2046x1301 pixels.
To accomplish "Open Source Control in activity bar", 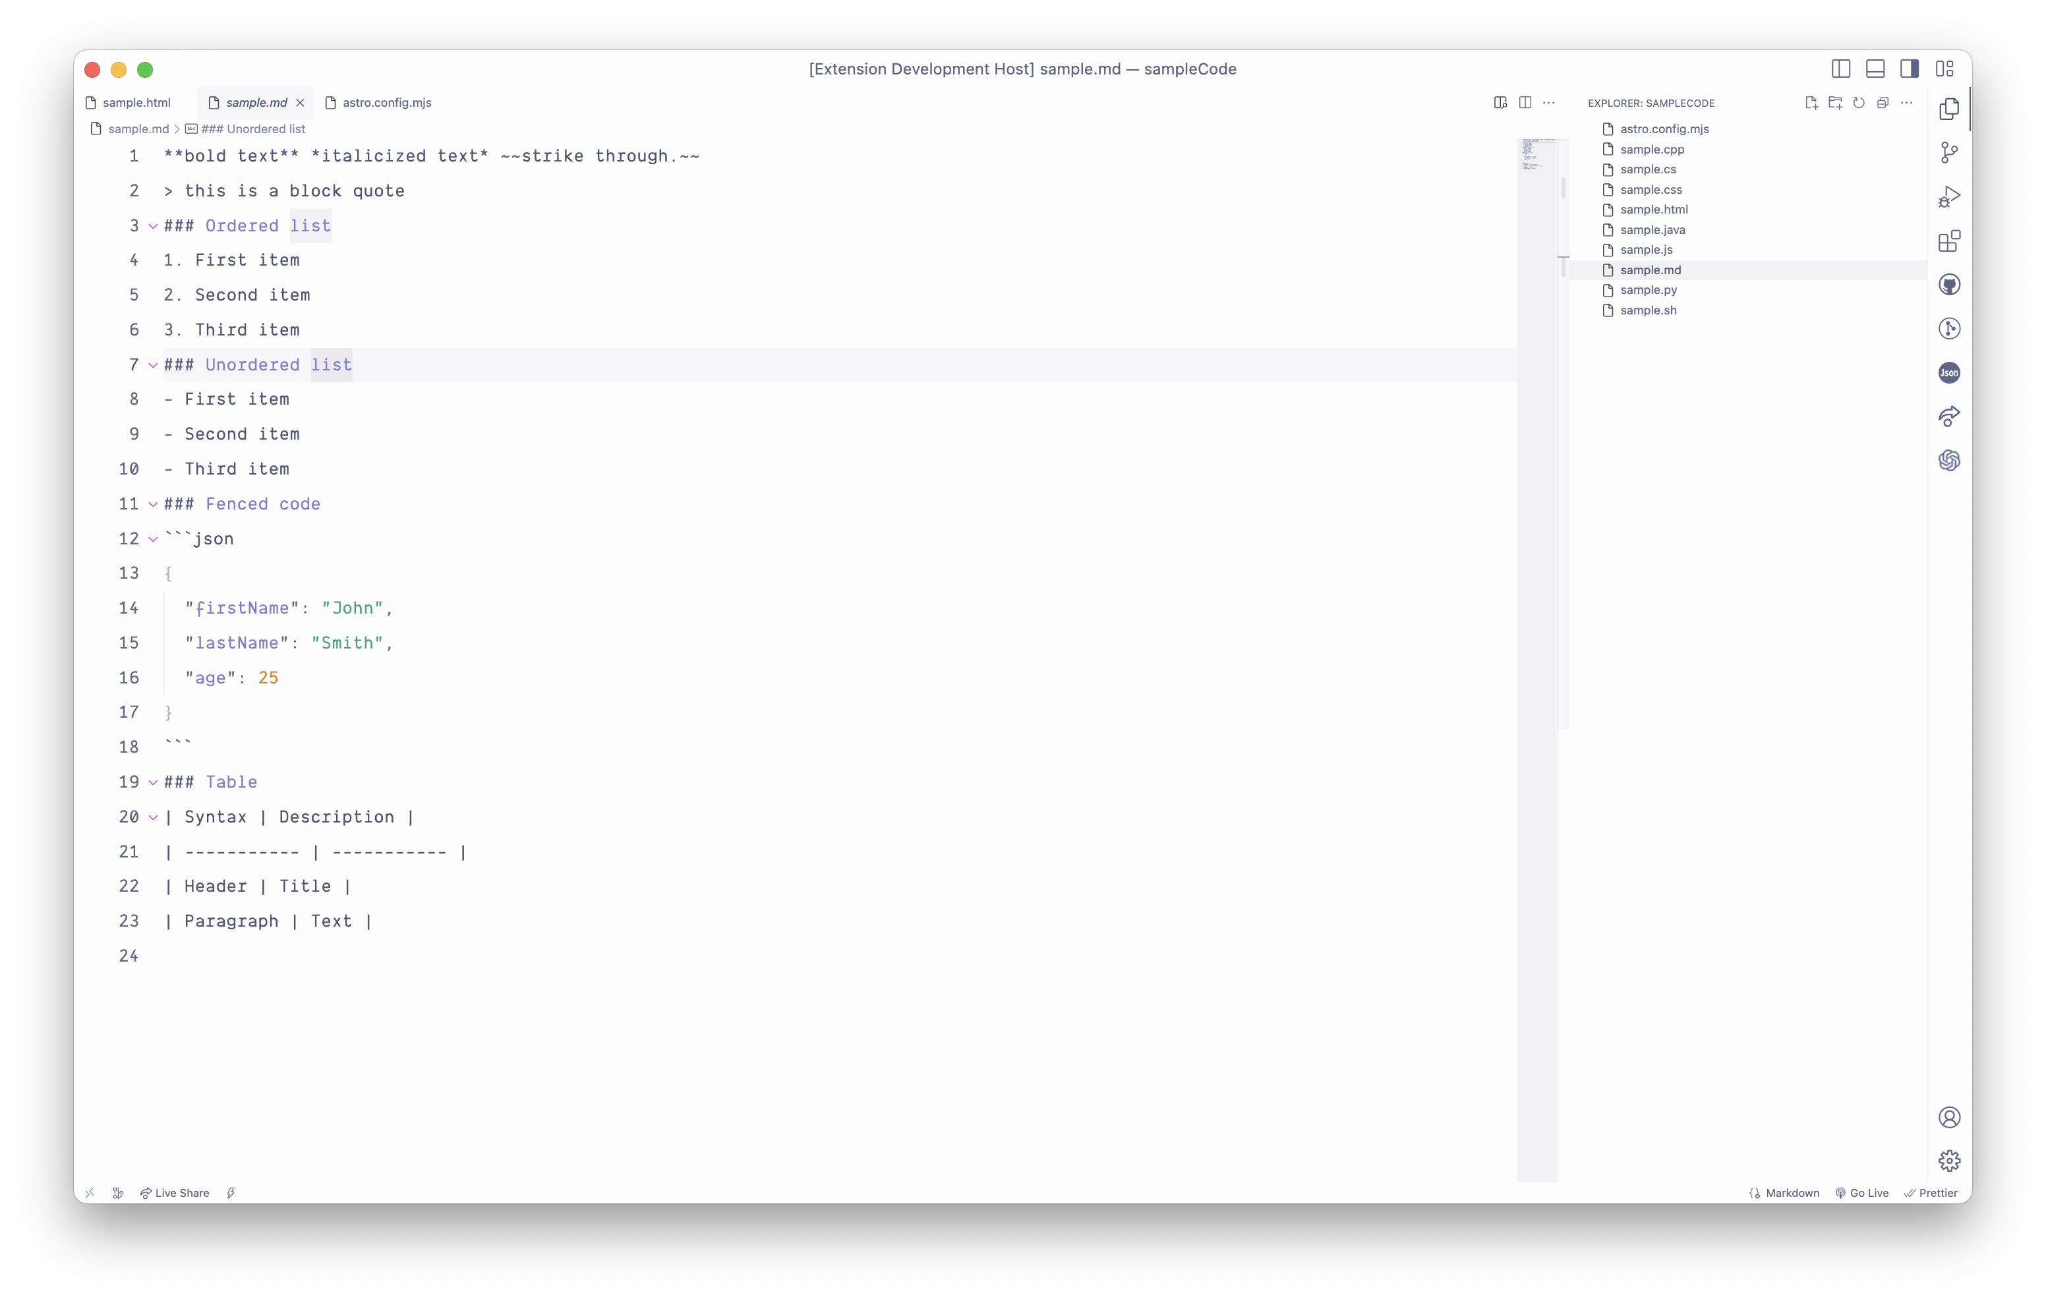I will [1949, 153].
